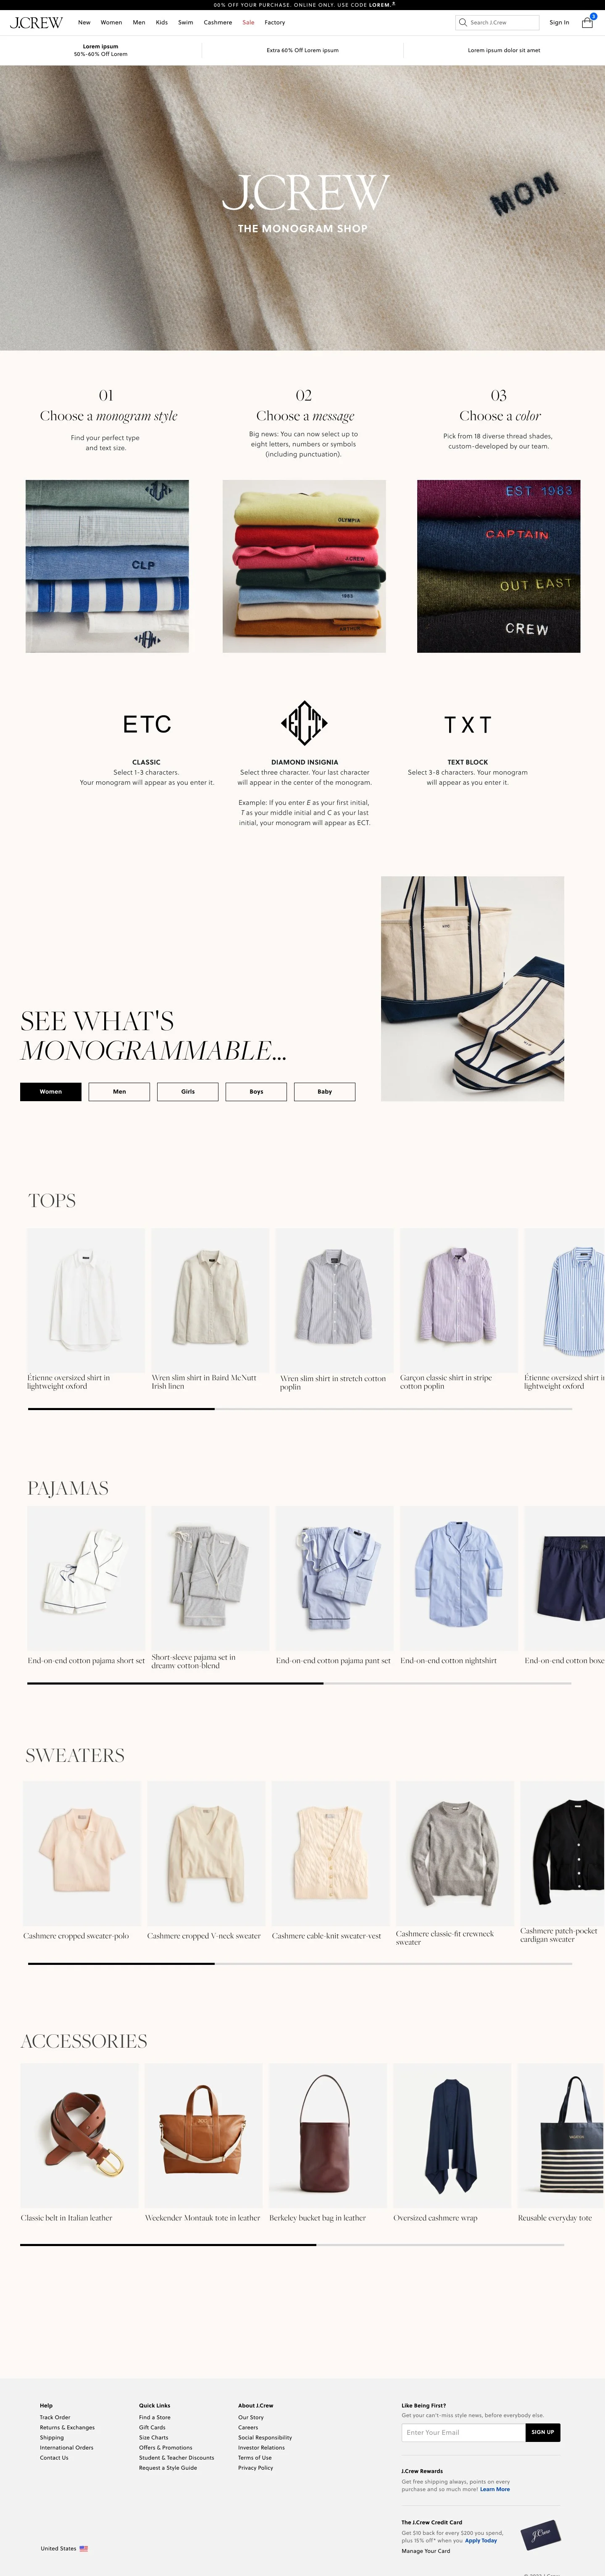Focus the Enter Your Email field
This screenshot has height=2576, width=605.
463,2432
